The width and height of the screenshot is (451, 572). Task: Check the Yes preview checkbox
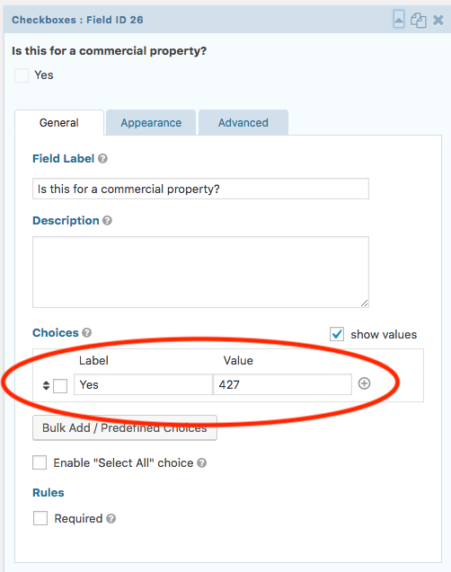(x=22, y=75)
